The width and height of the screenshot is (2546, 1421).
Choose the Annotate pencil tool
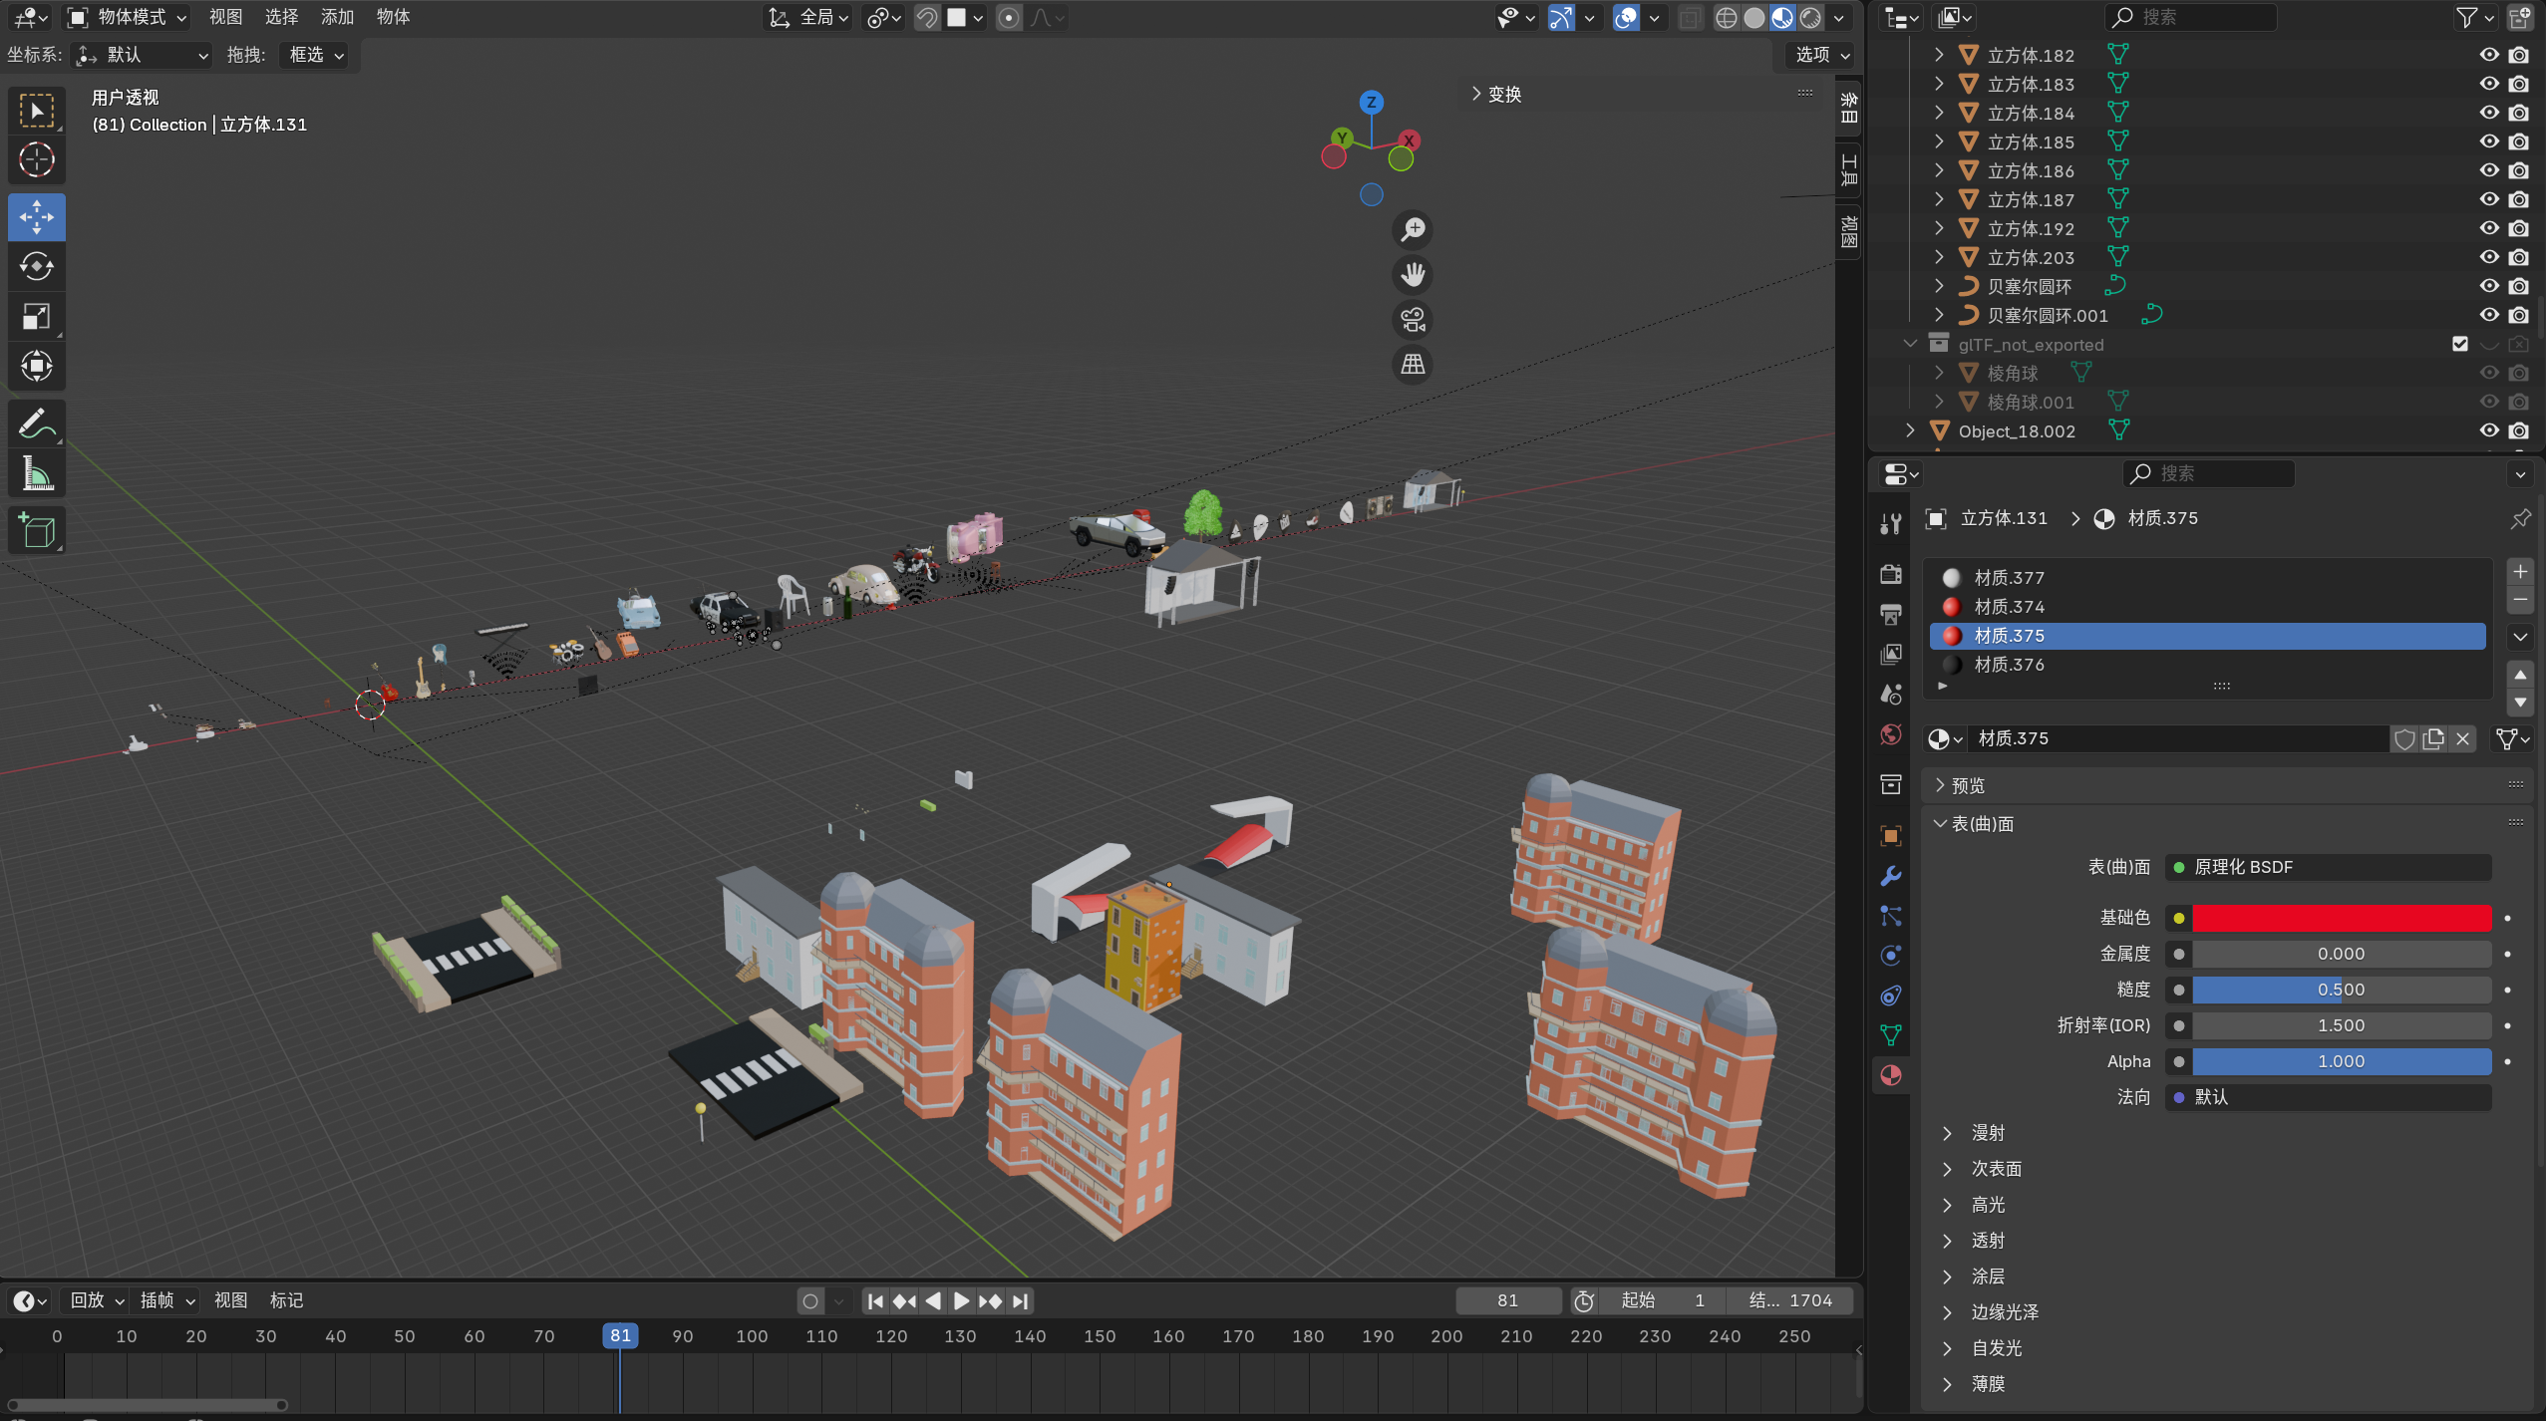pos(37,424)
